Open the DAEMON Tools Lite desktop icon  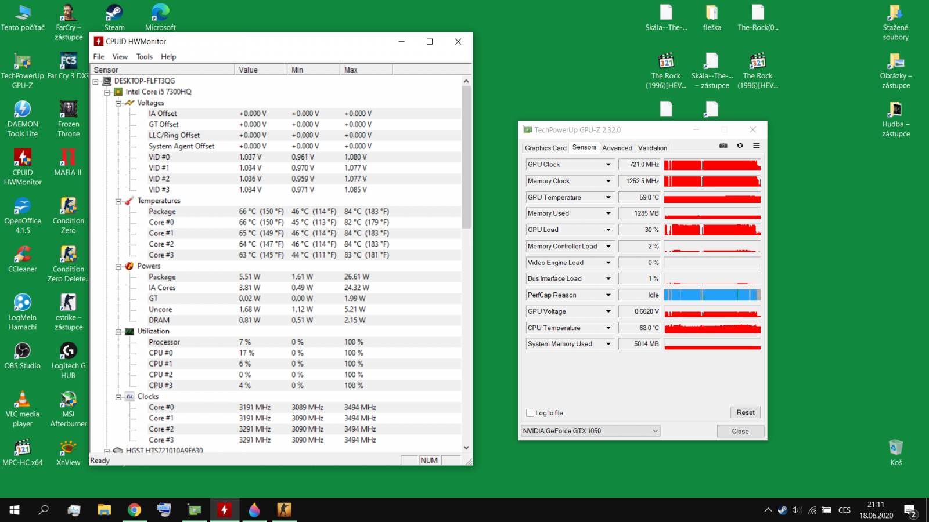click(23, 119)
